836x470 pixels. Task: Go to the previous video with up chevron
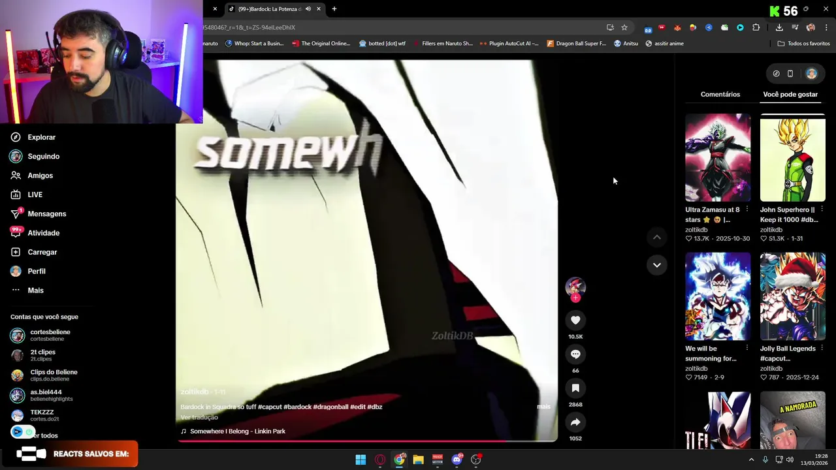click(x=657, y=237)
